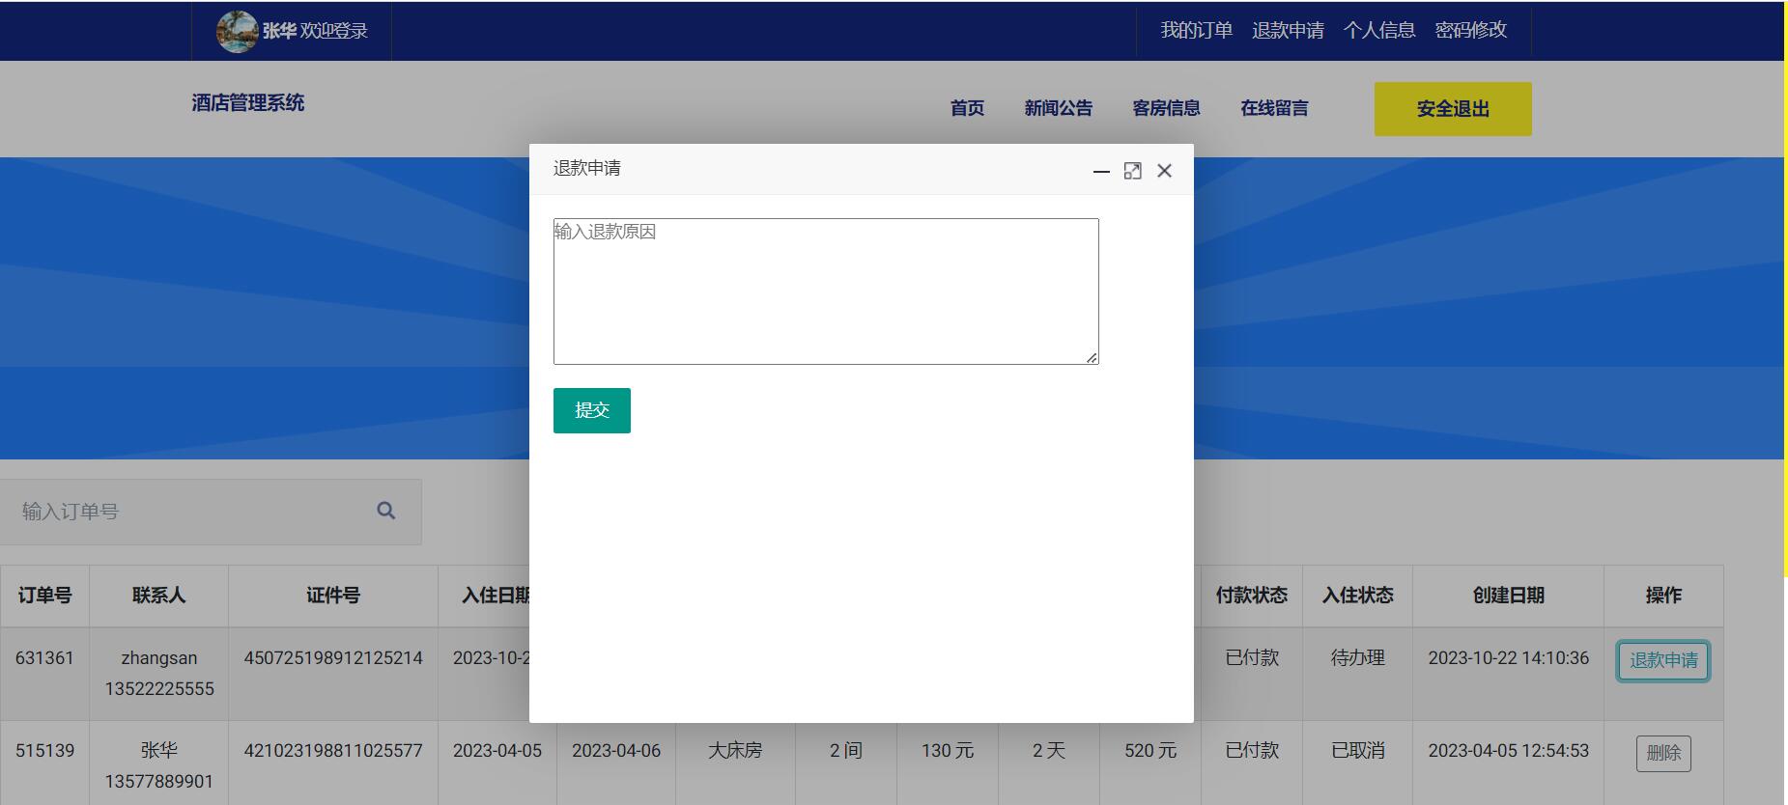Open 新闻公告 navigation item

click(x=1059, y=108)
